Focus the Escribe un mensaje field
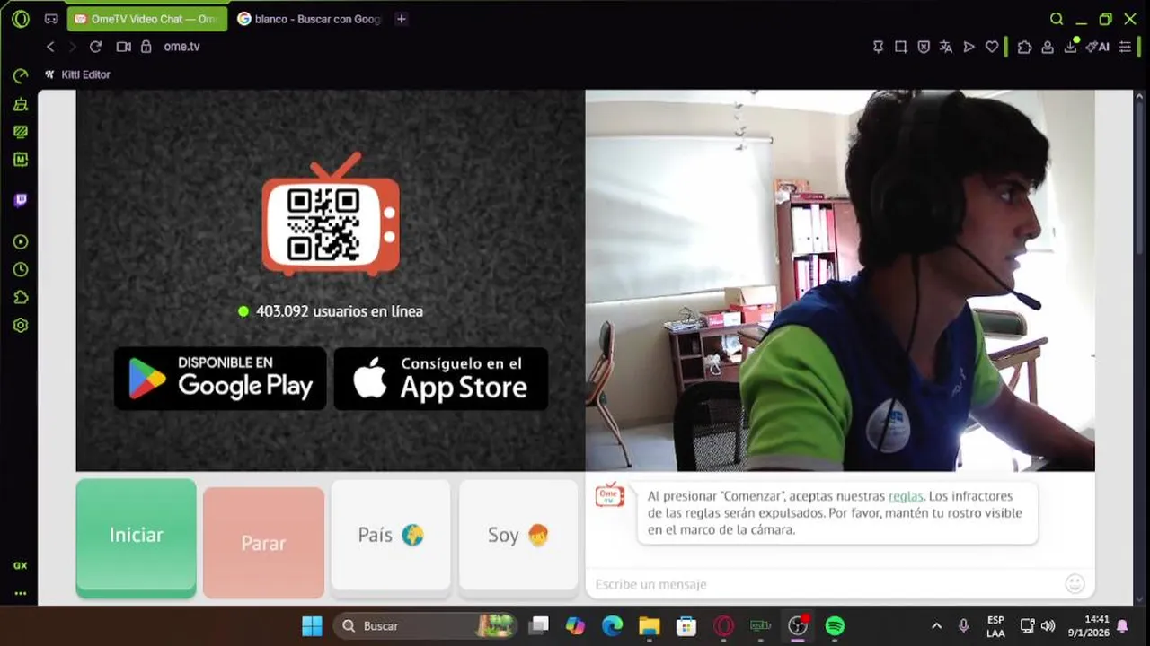 (827, 584)
